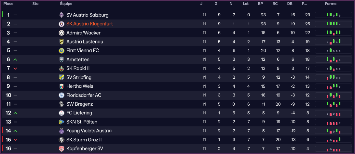Sort by the Forme column header
355x154 pixels.
(331, 4)
